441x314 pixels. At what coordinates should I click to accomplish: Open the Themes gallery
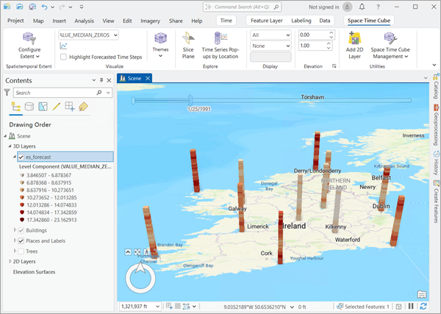pos(160,45)
